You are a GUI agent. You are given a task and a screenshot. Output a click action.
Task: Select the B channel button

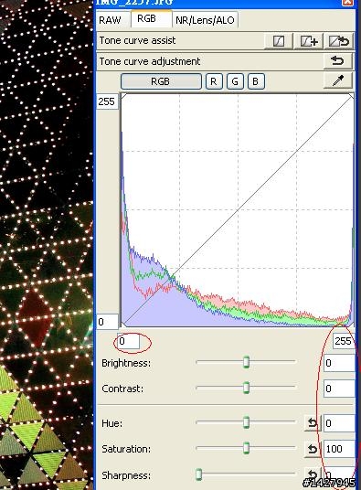(x=256, y=81)
